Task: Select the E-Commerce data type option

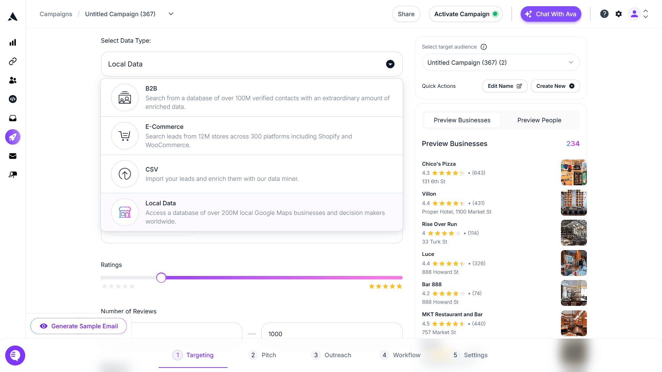Action: tap(252, 136)
